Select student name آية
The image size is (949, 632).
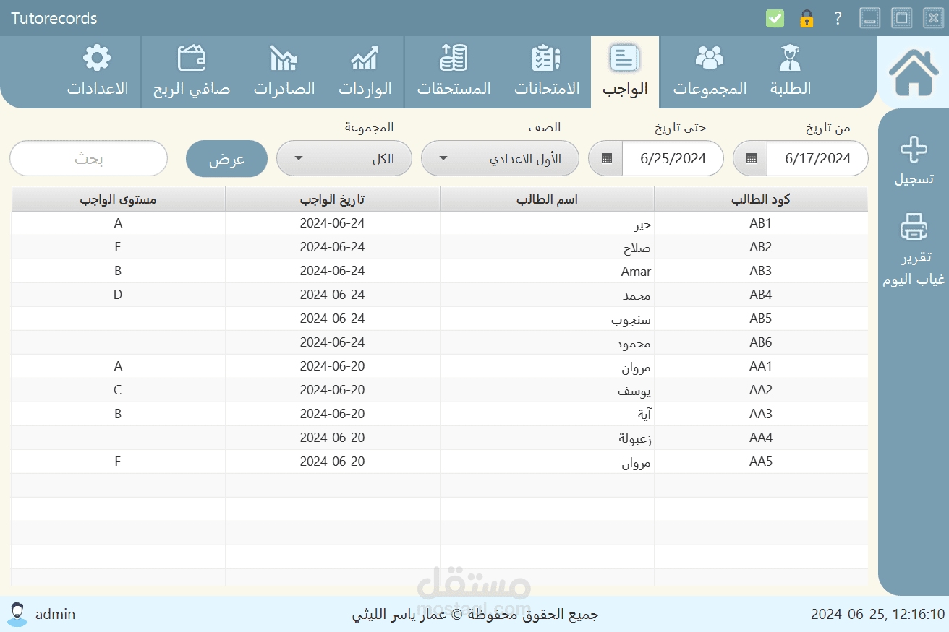pos(547,414)
